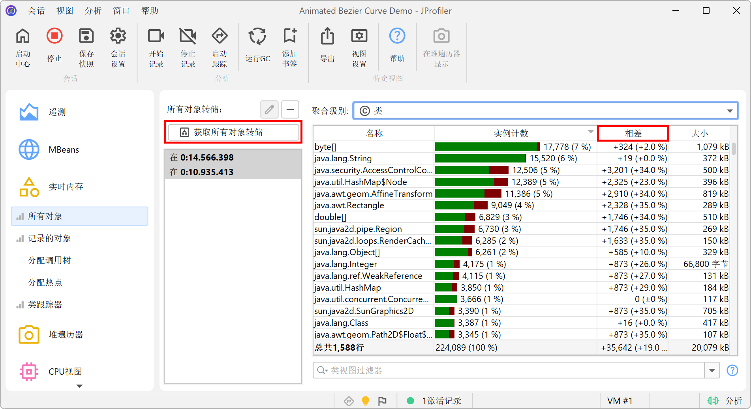Viewport: 751px width, 409px height.
Task: Click 获取所有对象转储 button
Action: coord(233,132)
